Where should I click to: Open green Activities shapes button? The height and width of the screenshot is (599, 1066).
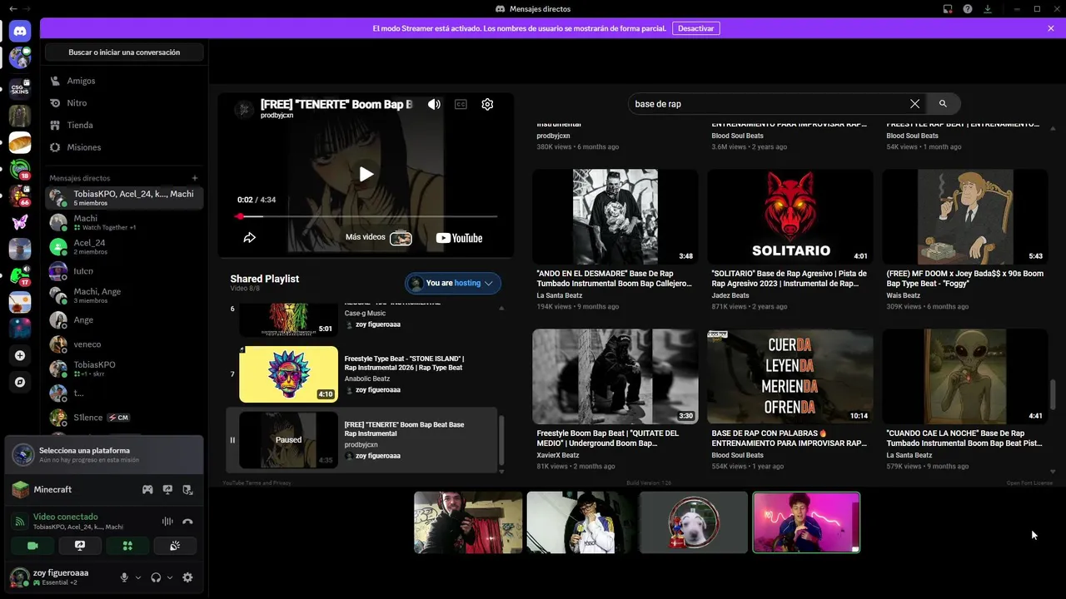(127, 546)
